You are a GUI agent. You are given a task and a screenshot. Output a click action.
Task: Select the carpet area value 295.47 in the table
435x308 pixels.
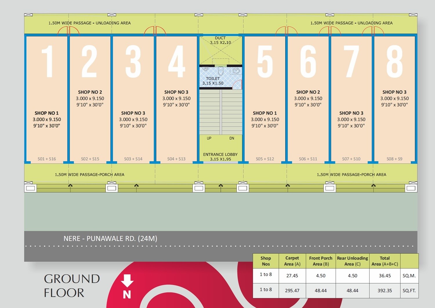(292, 291)
